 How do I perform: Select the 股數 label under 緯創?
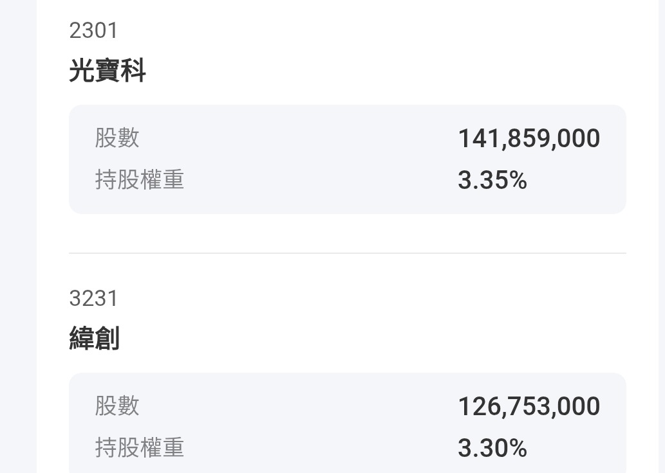(x=117, y=406)
